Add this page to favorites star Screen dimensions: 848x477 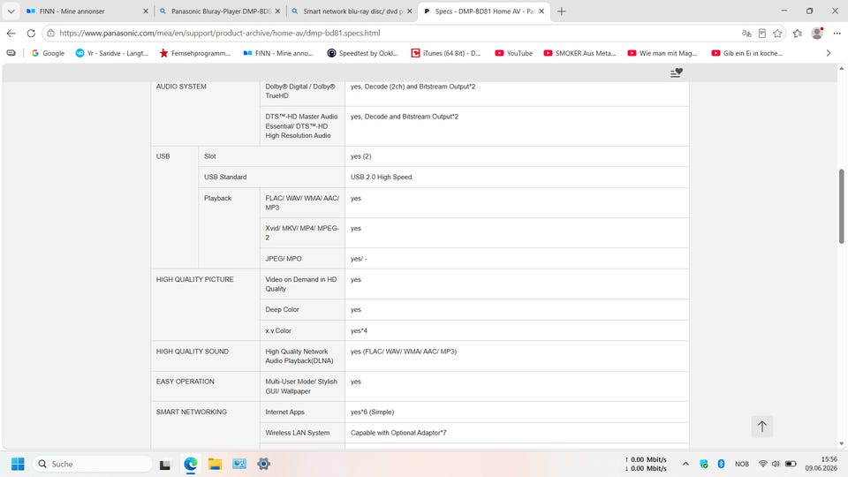(777, 33)
